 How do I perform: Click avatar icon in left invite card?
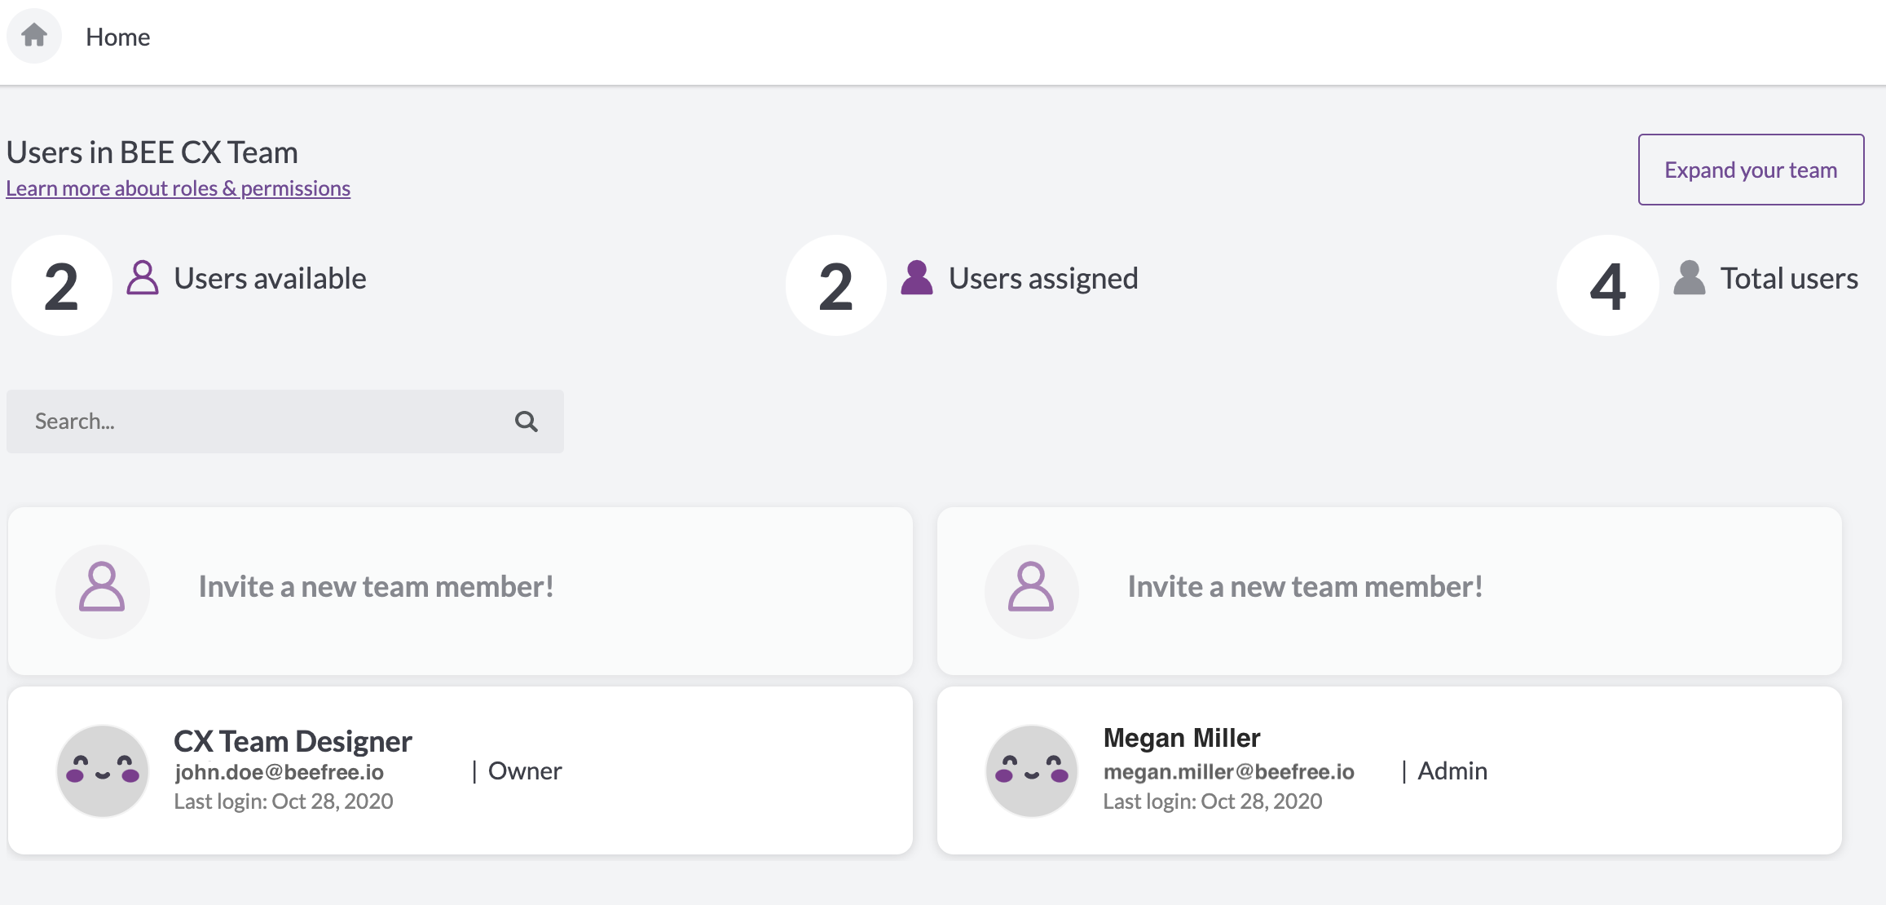point(103,591)
